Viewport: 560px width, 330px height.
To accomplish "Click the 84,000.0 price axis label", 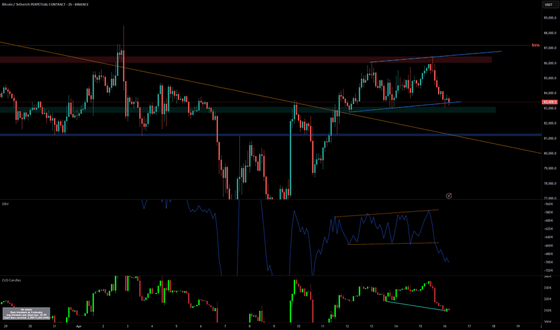I will (550, 93).
